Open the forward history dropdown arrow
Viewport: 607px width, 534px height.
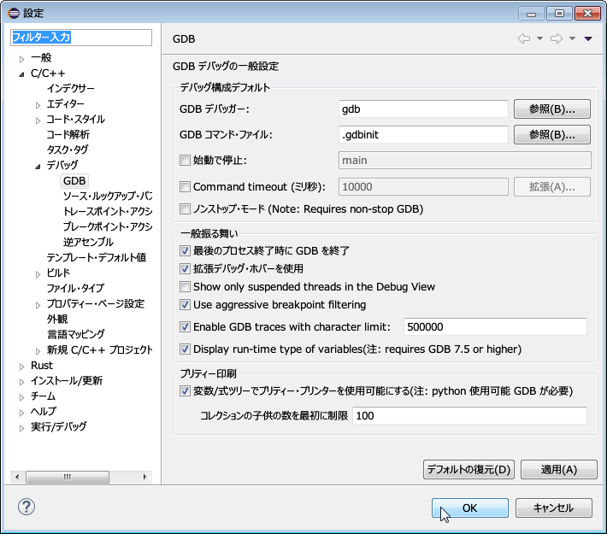click(572, 38)
